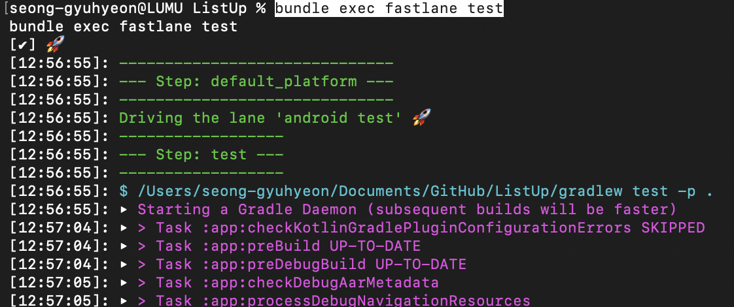Click the triangle beside app:checkDebugAarMetadata task
The image size is (734, 307).
point(124,283)
